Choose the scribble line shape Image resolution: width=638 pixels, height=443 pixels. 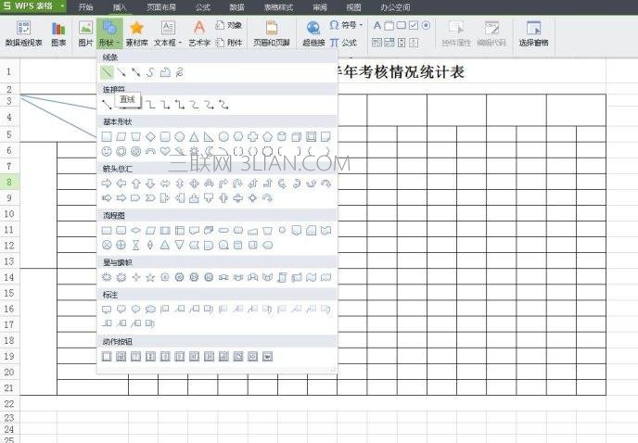pos(180,72)
